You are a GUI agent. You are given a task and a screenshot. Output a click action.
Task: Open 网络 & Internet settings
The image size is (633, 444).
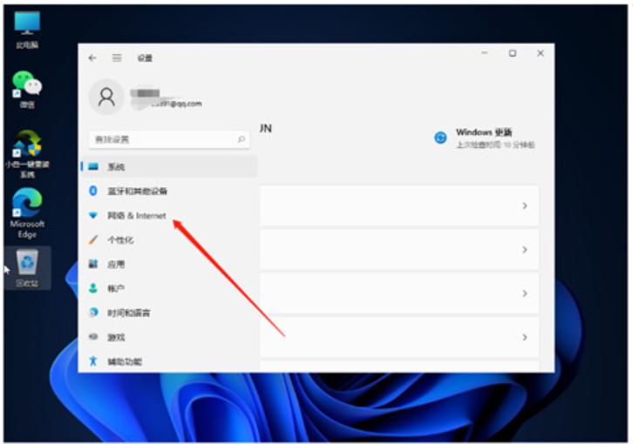[x=169, y=215]
